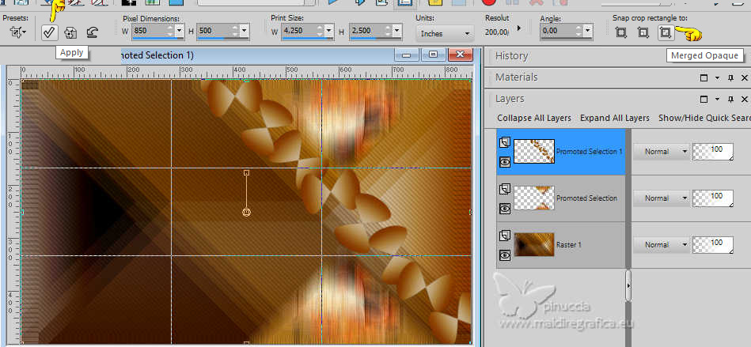
Task: Snap crop rectangle to layer opaque
Action: click(x=643, y=33)
